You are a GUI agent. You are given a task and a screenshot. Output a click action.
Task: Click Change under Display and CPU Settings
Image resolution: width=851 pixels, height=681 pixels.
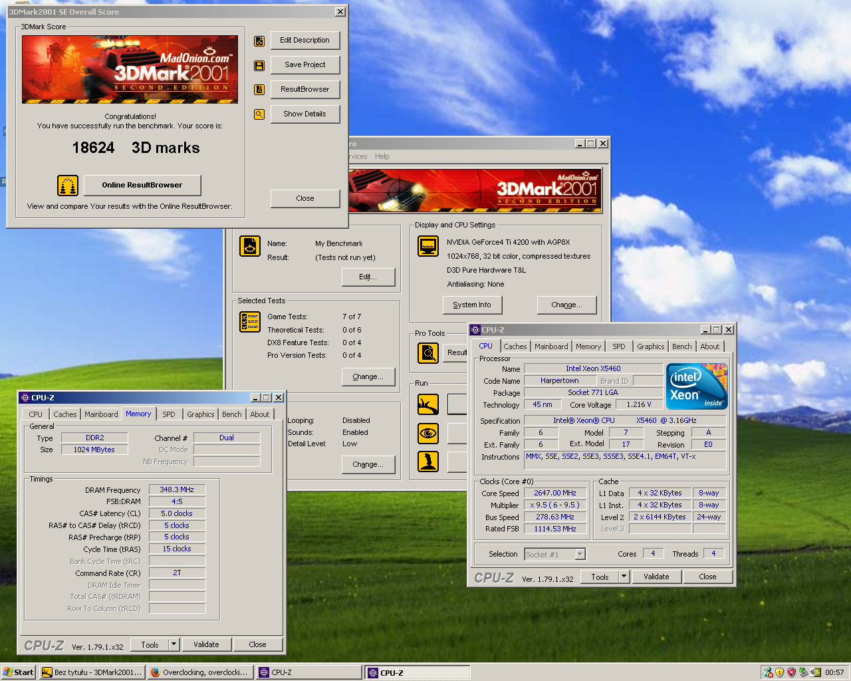566,305
